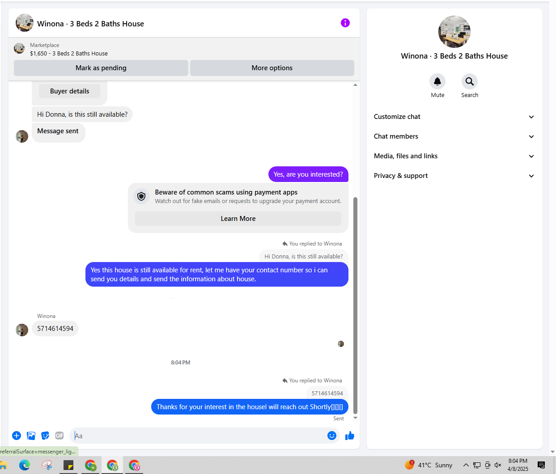Click Learn More about payment scams

tap(238, 219)
